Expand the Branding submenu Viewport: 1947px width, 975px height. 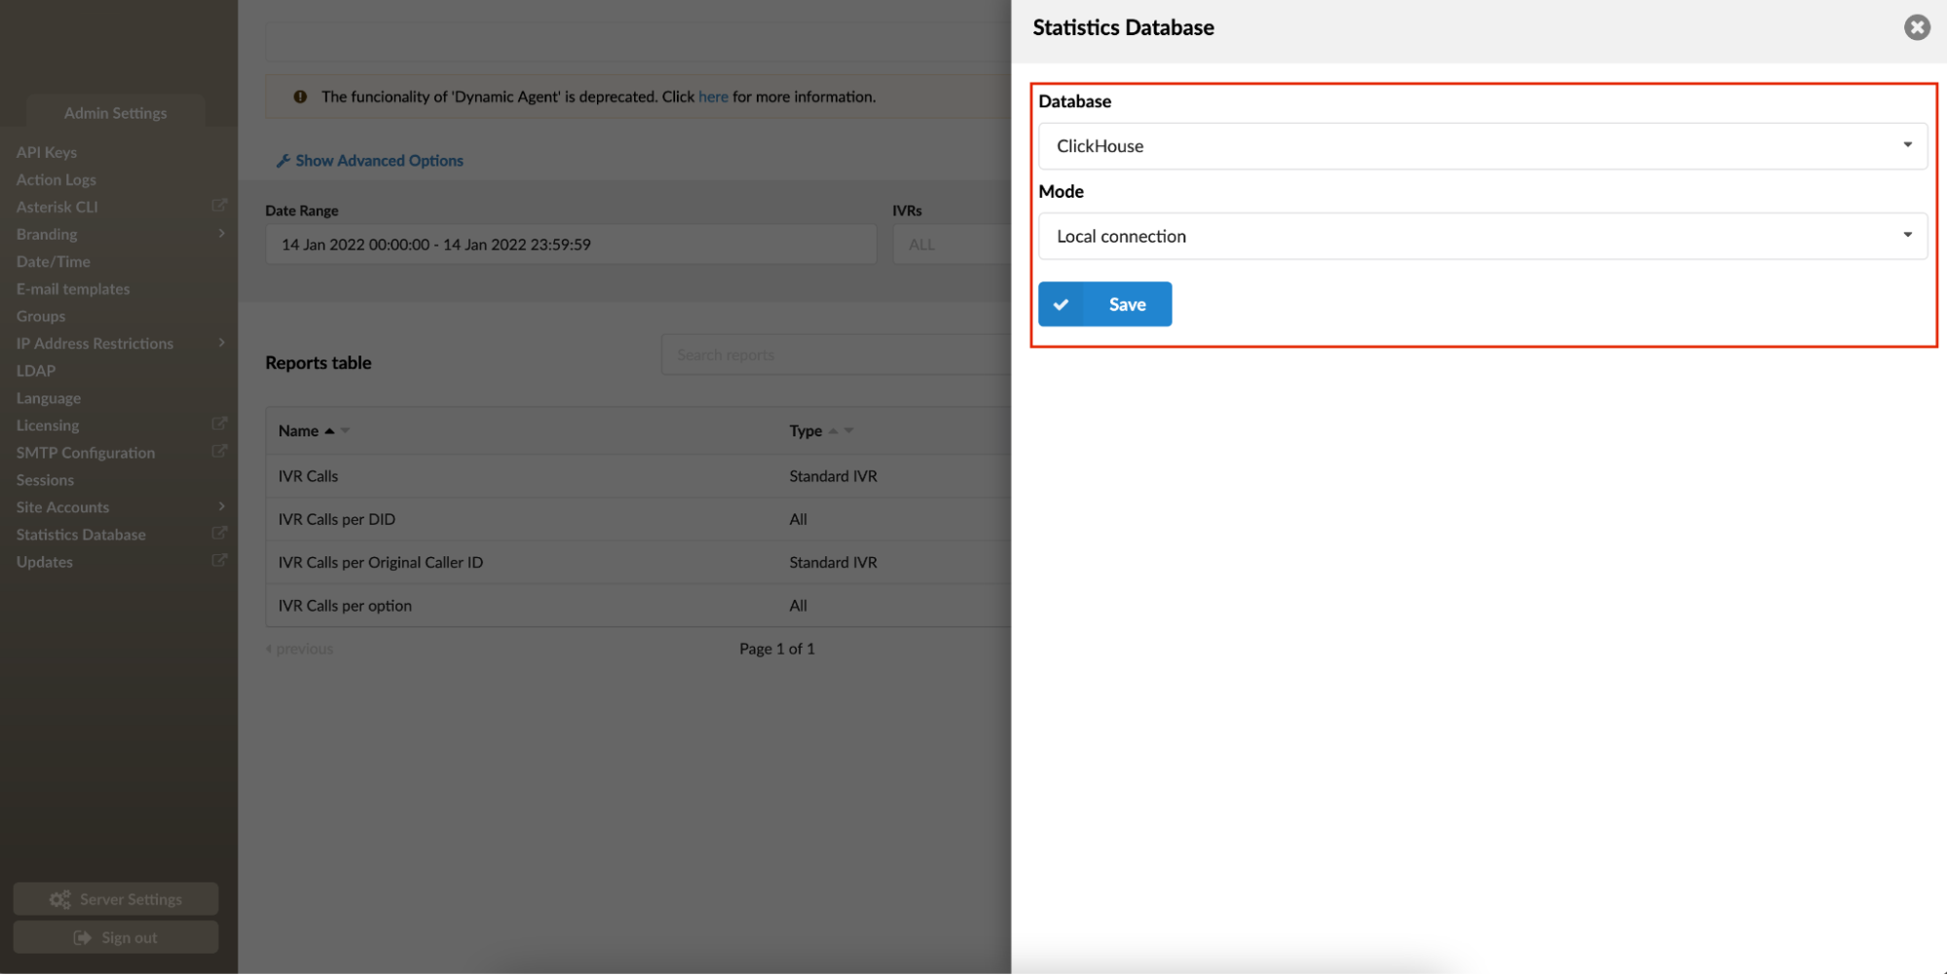pyautogui.click(x=221, y=233)
